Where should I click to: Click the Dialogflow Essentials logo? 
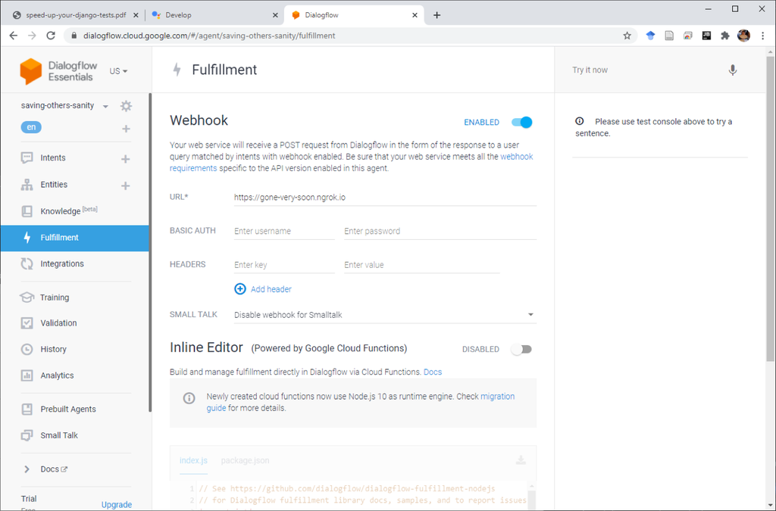[58, 71]
